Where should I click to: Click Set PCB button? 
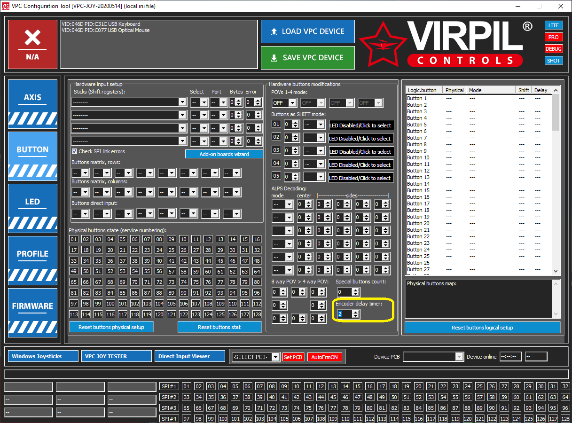(293, 357)
